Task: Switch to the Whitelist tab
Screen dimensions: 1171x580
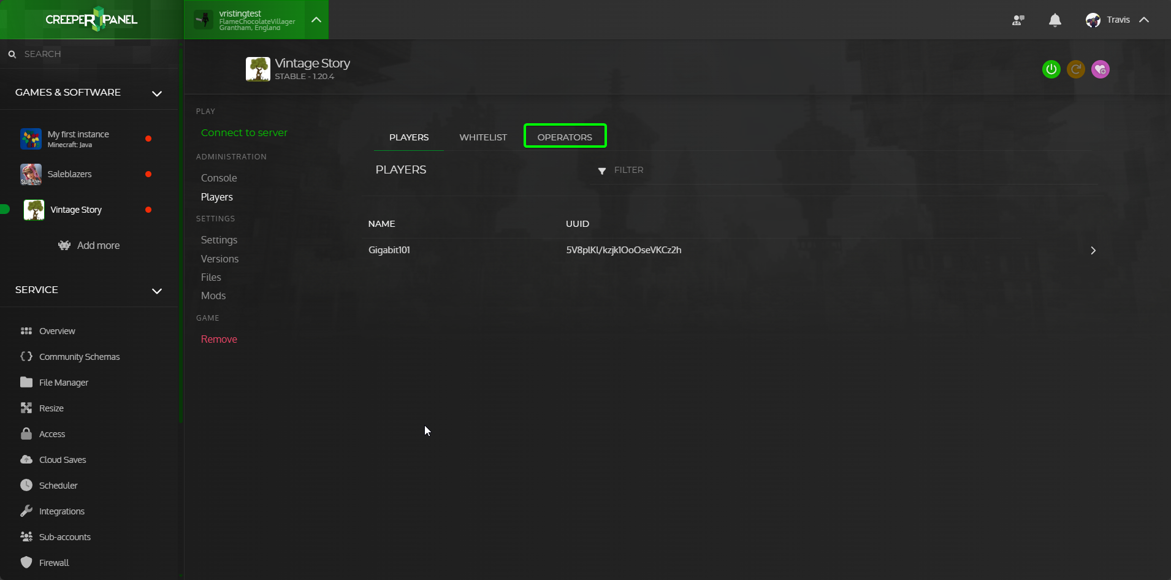Action: 483,137
